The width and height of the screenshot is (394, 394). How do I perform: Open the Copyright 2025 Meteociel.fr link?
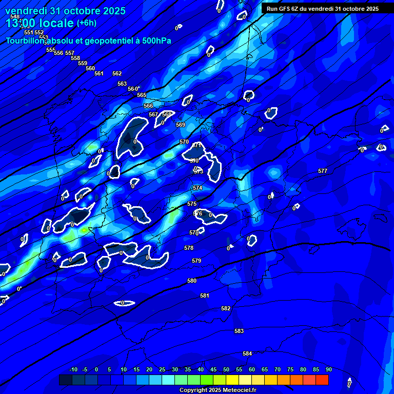click(218, 390)
